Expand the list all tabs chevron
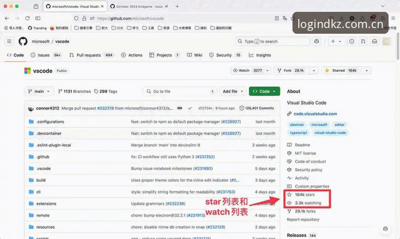Viewport: 400px width, 239px height. click(x=383, y=6)
